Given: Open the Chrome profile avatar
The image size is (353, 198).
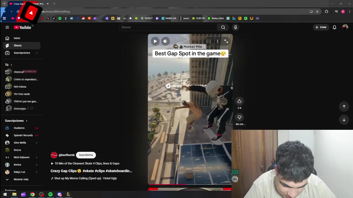Looking at the screenshot, I should (x=343, y=12).
